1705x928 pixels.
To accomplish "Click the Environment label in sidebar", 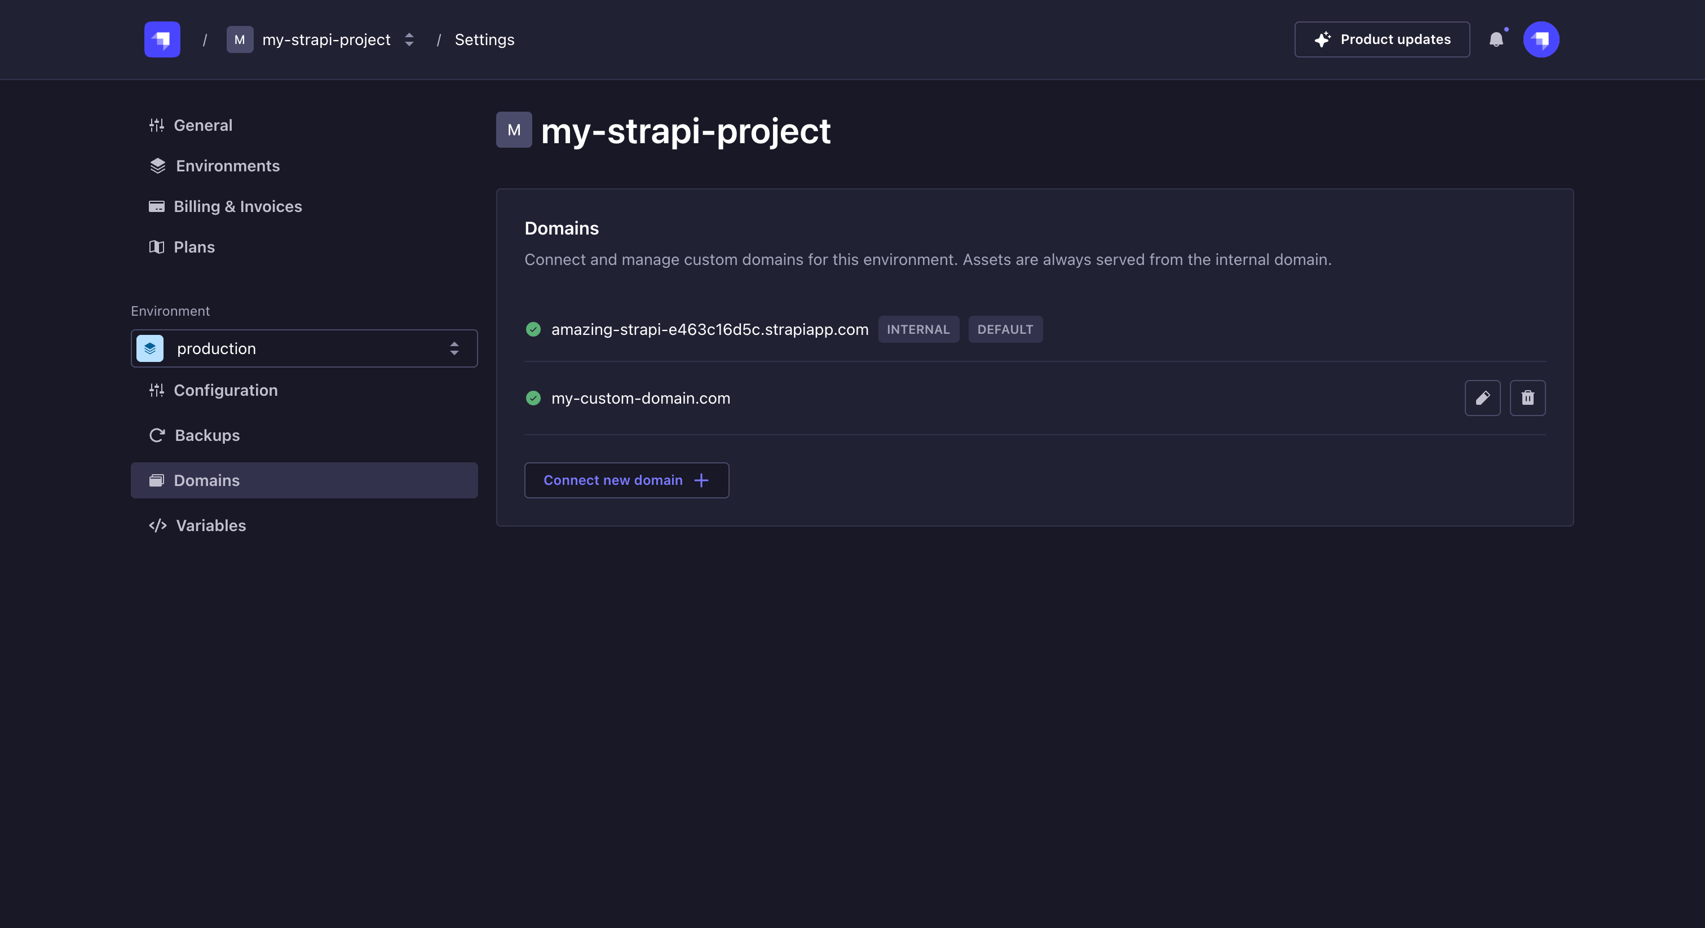I will point(170,311).
